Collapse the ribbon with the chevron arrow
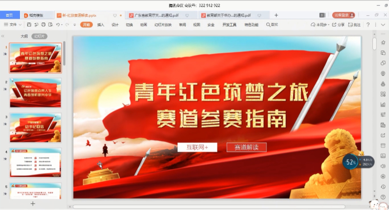 click(x=383, y=24)
